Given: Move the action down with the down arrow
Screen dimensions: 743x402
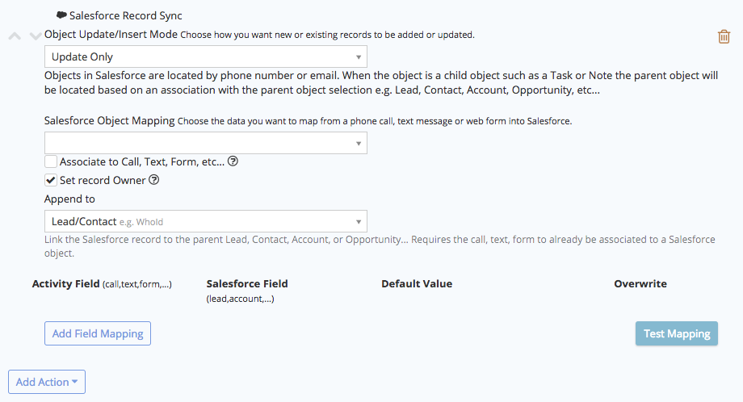Looking at the screenshot, I should [35, 36].
